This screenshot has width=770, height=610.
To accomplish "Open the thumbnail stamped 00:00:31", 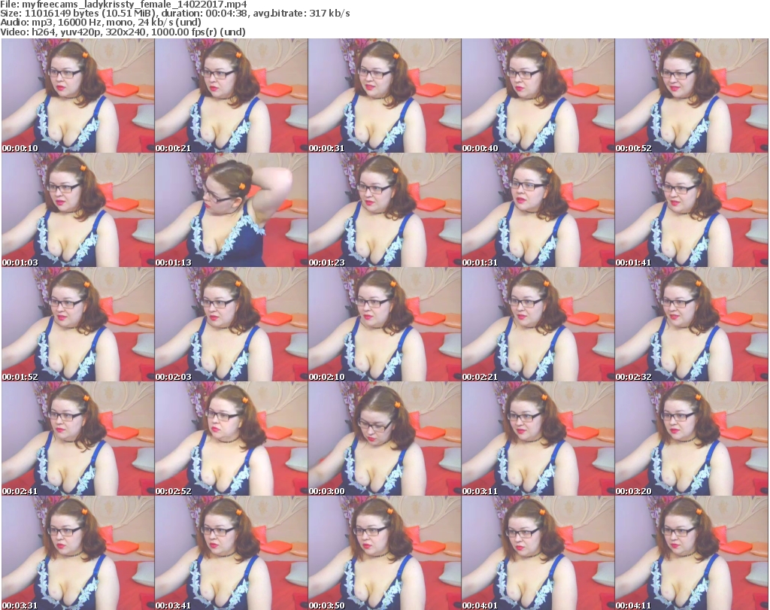I will [384, 96].
